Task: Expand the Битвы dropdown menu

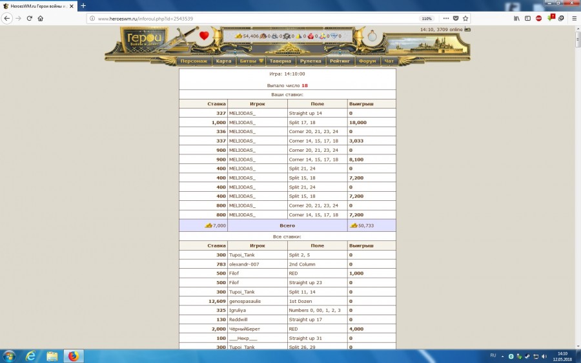Action: 251,61
